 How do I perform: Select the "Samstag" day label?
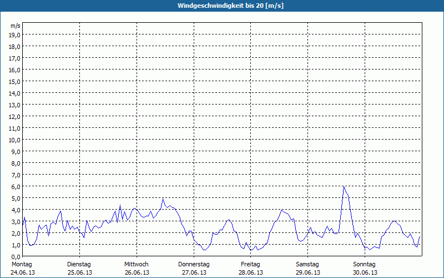pos(308,264)
